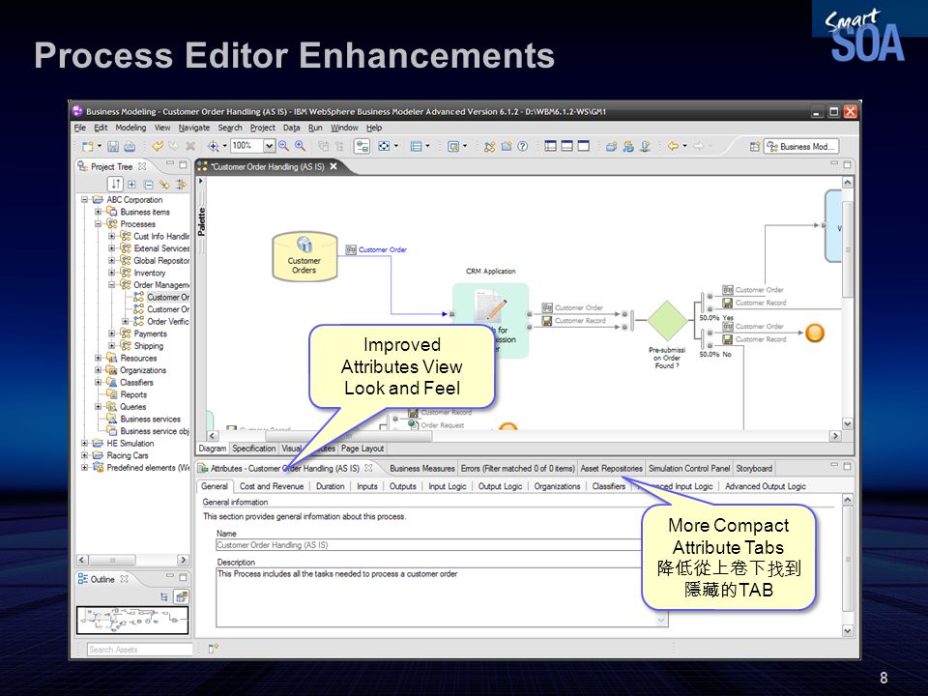Screen dimensions: 928x696
Task: Open the Simulation Control Panel view
Action: click(x=689, y=468)
